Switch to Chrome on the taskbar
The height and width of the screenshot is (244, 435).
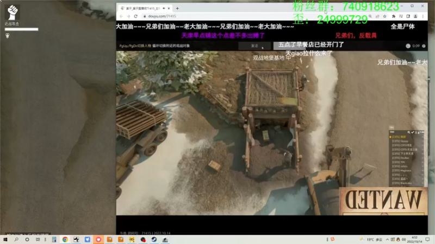pos(65,240)
